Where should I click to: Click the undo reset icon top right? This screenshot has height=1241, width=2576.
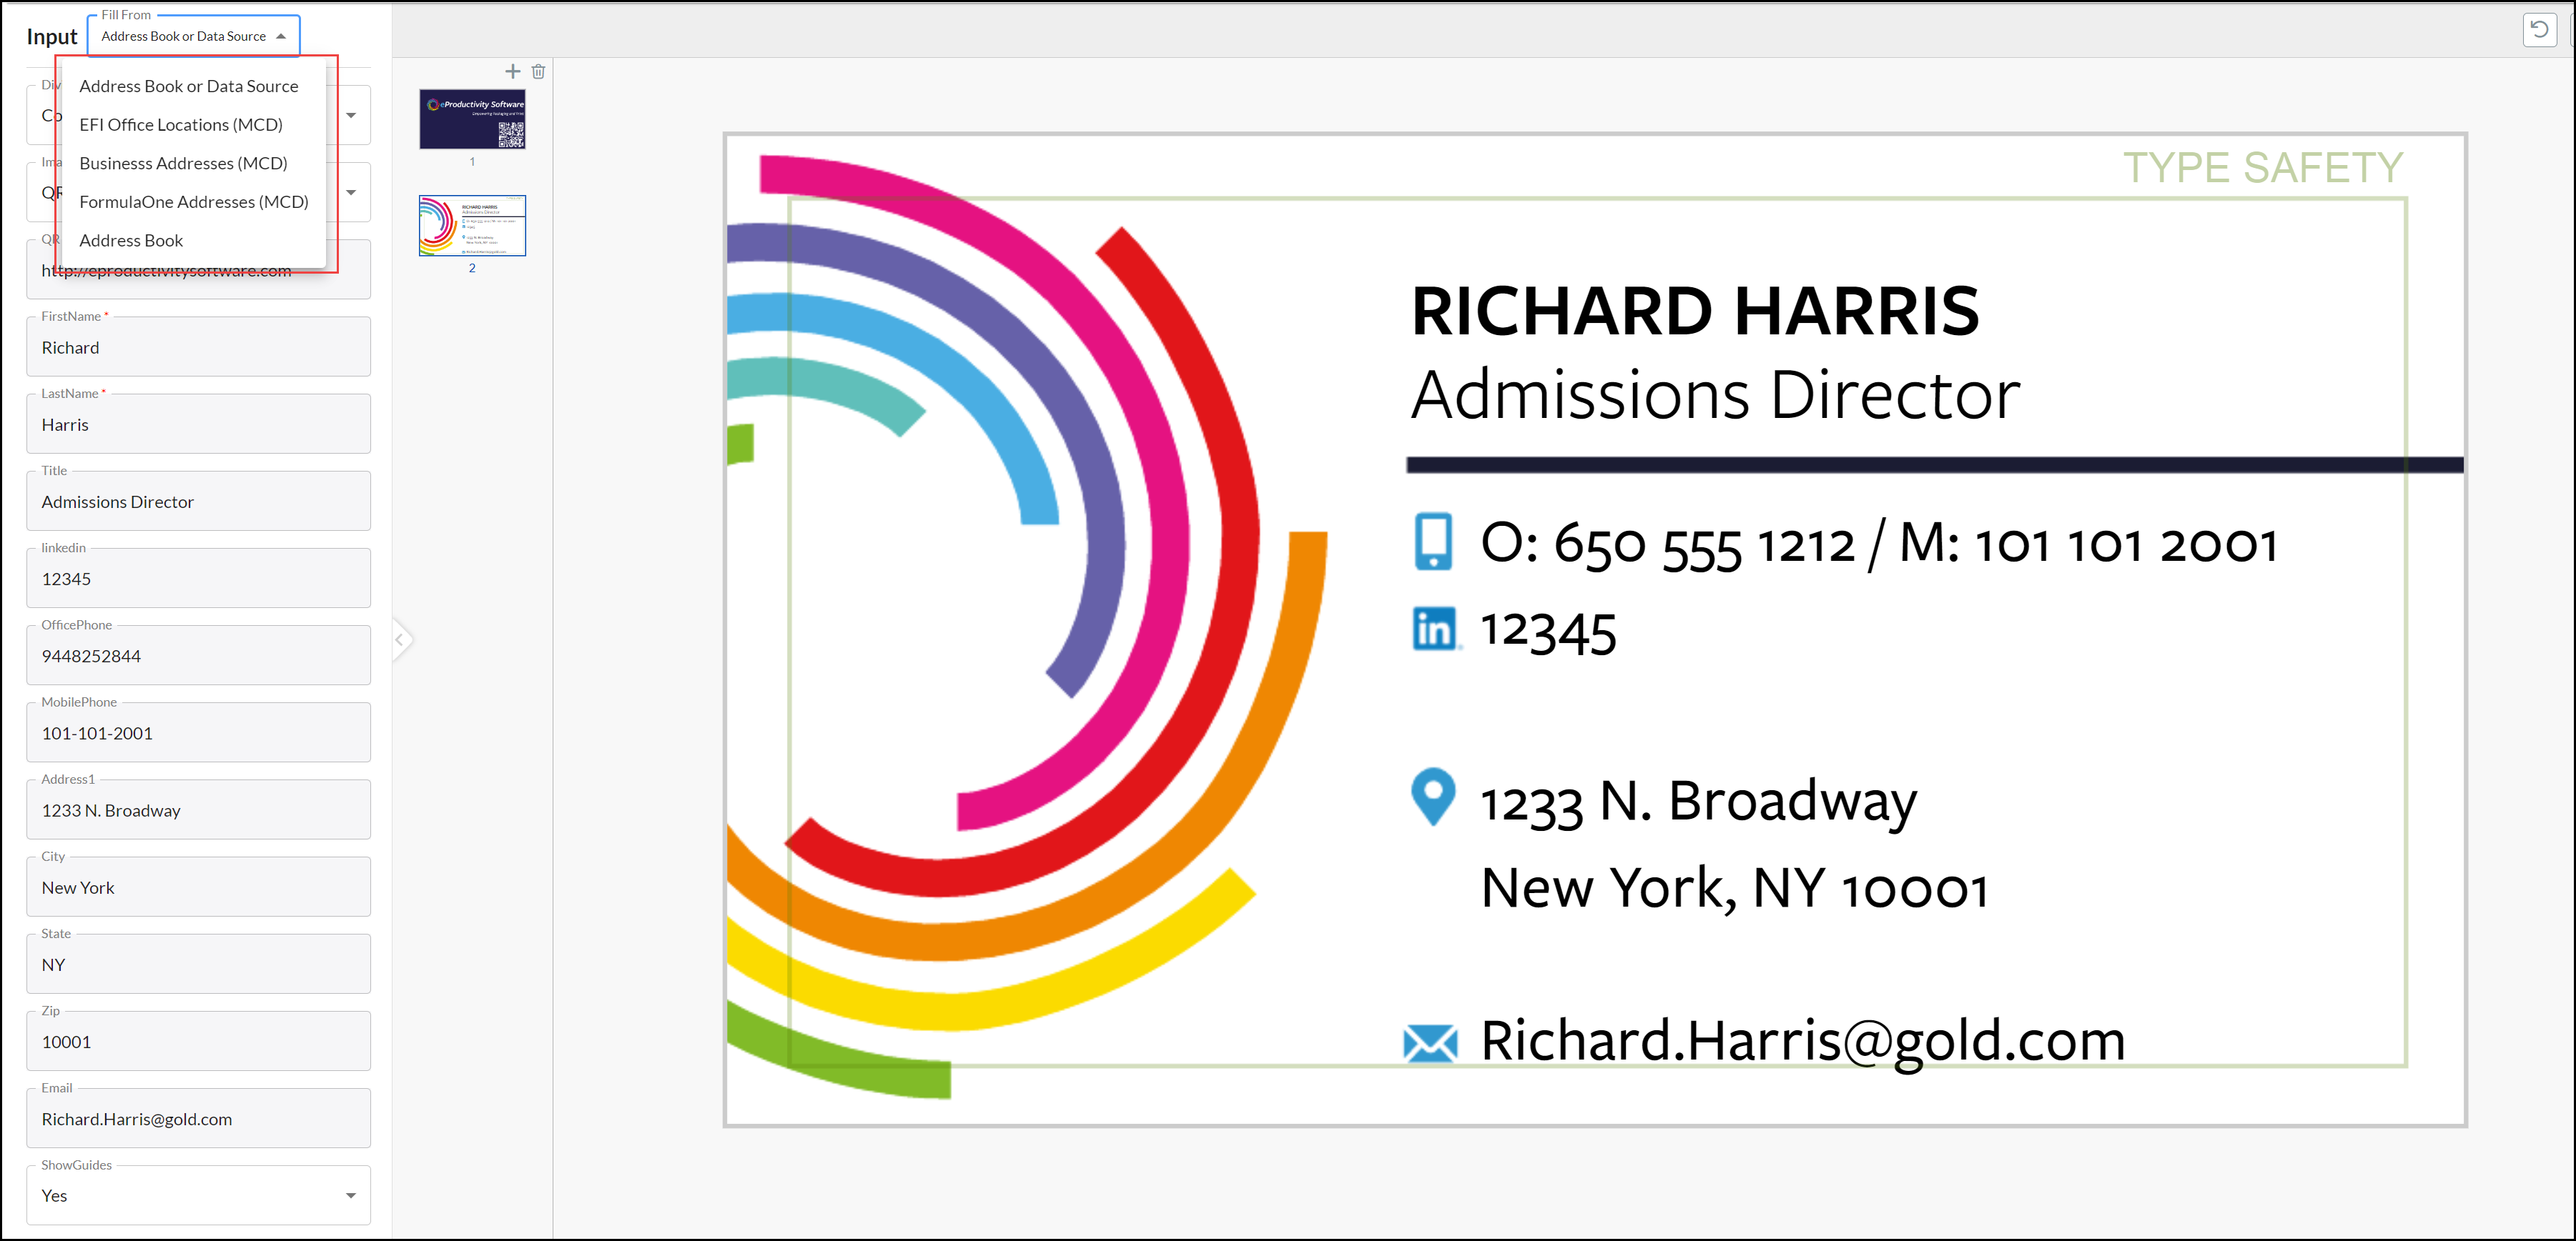coord(2539,29)
